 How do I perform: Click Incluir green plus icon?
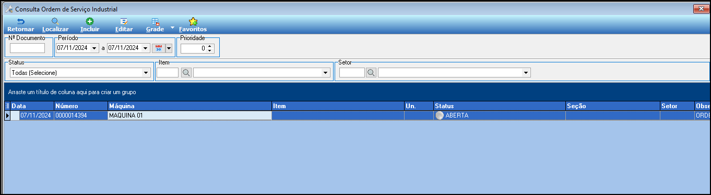(x=90, y=21)
